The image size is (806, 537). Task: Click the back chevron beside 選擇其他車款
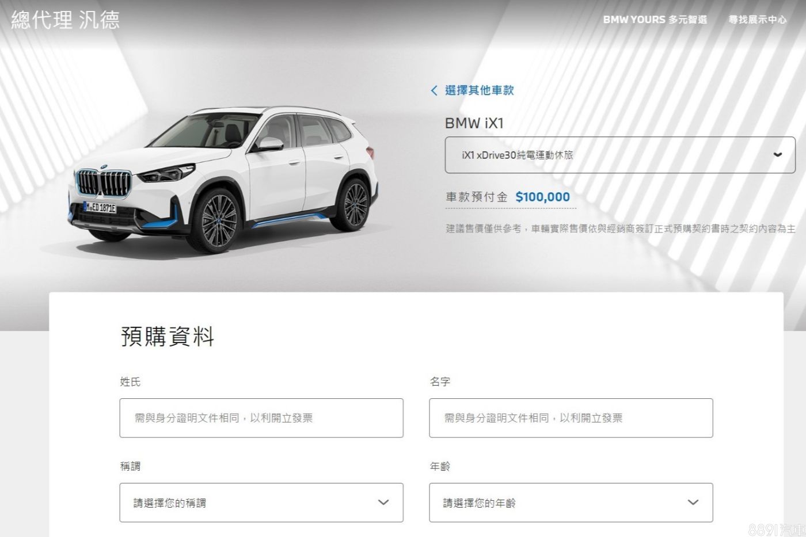tap(434, 90)
